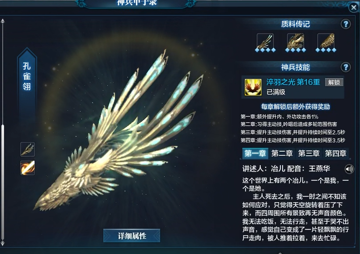Switch to the 第四章 tab

(336, 153)
